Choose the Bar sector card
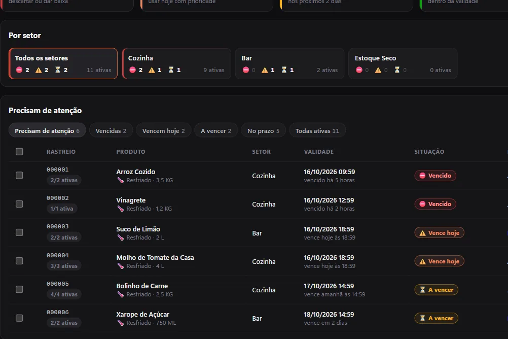The image size is (508, 339). pyautogui.click(x=289, y=63)
